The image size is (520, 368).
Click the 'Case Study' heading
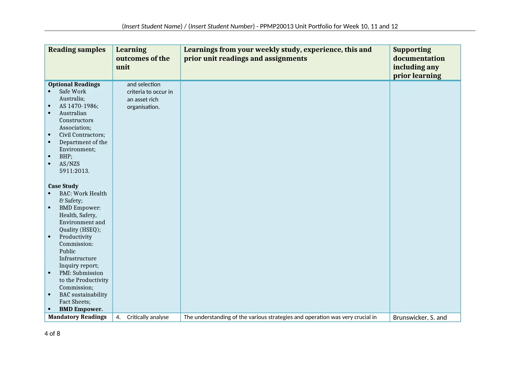coord(63,186)
